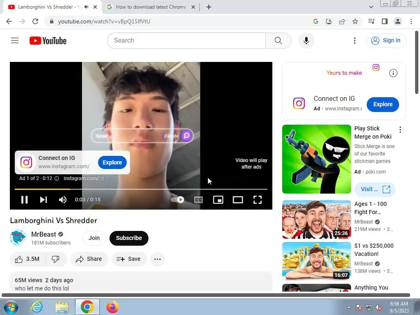The width and height of the screenshot is (420, 315).
Task: Click the ad info icon beside 0:12
Action: [57, 178]
